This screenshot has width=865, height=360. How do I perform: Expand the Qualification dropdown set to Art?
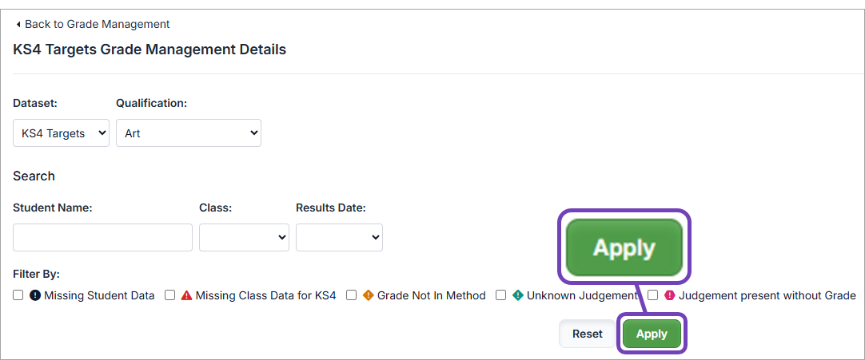point(189,133)
